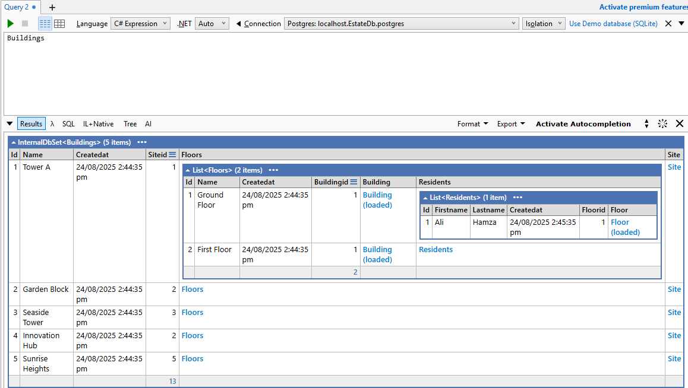This screenshot has width=688, height=388.
Task: Open Floors link for Seaside Tower
Action: (192, 312)
